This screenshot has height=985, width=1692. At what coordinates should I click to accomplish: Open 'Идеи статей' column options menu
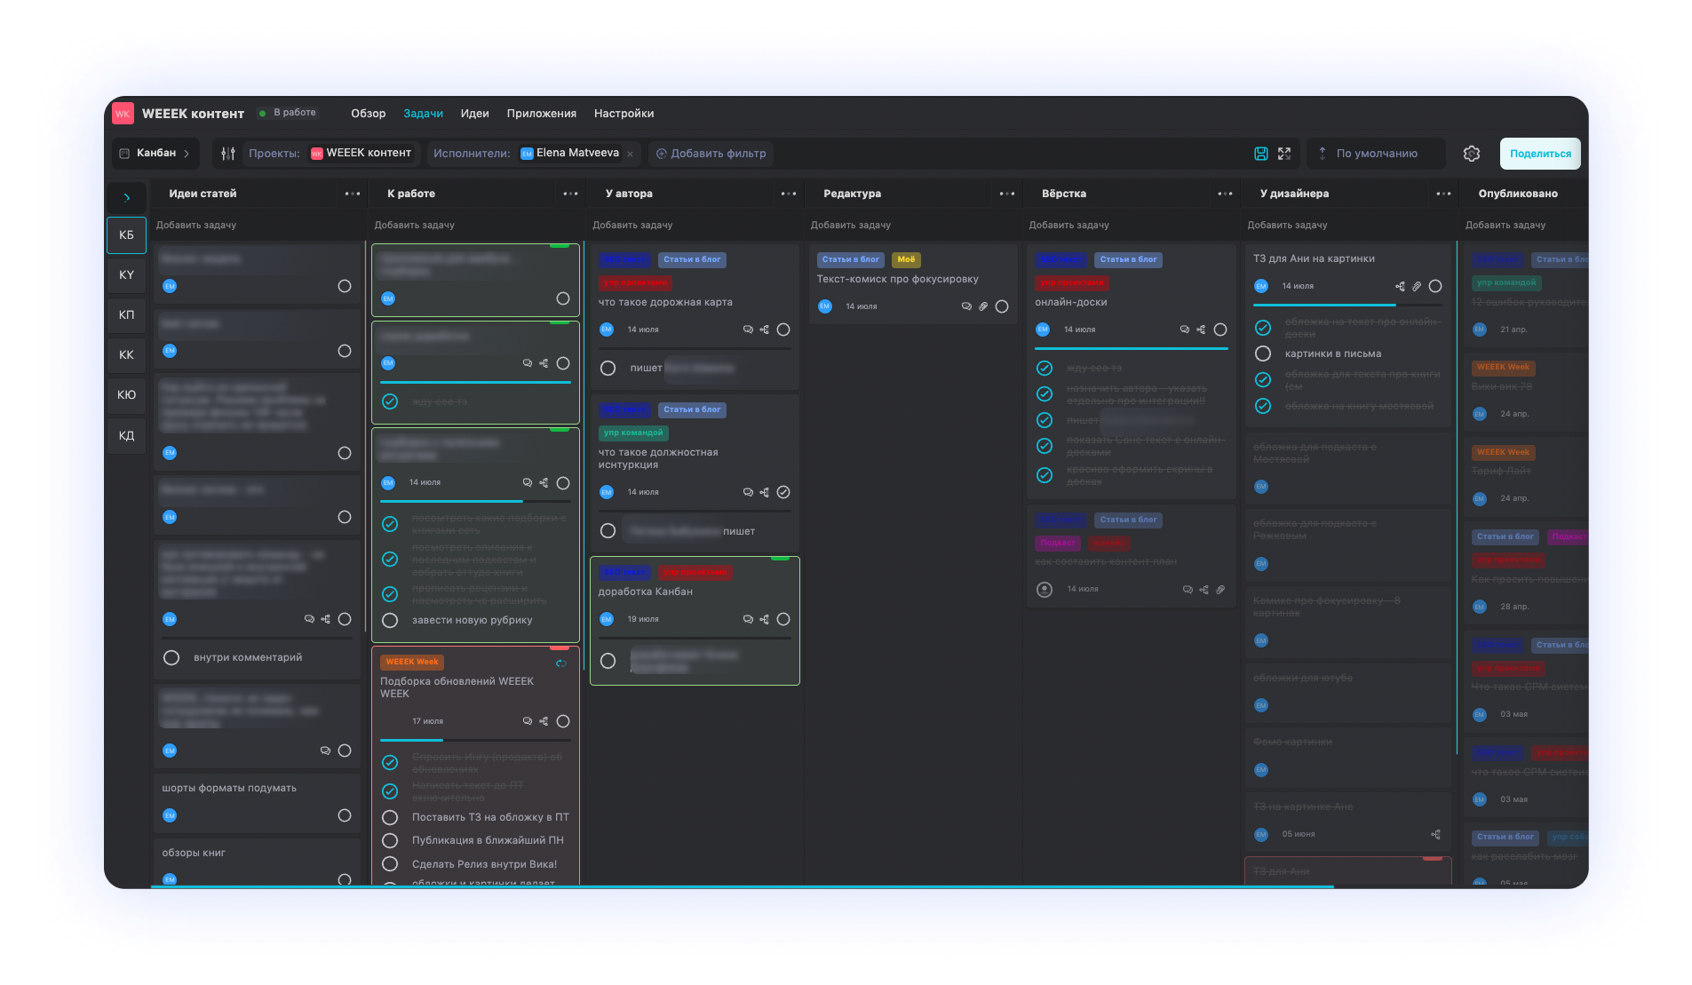[x=353, y=194]
